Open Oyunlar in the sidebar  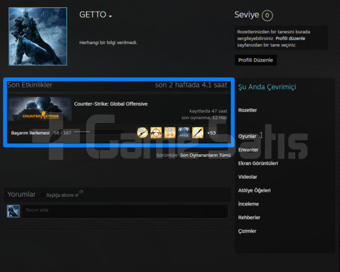pyautogui.click(x=247, y=136)
